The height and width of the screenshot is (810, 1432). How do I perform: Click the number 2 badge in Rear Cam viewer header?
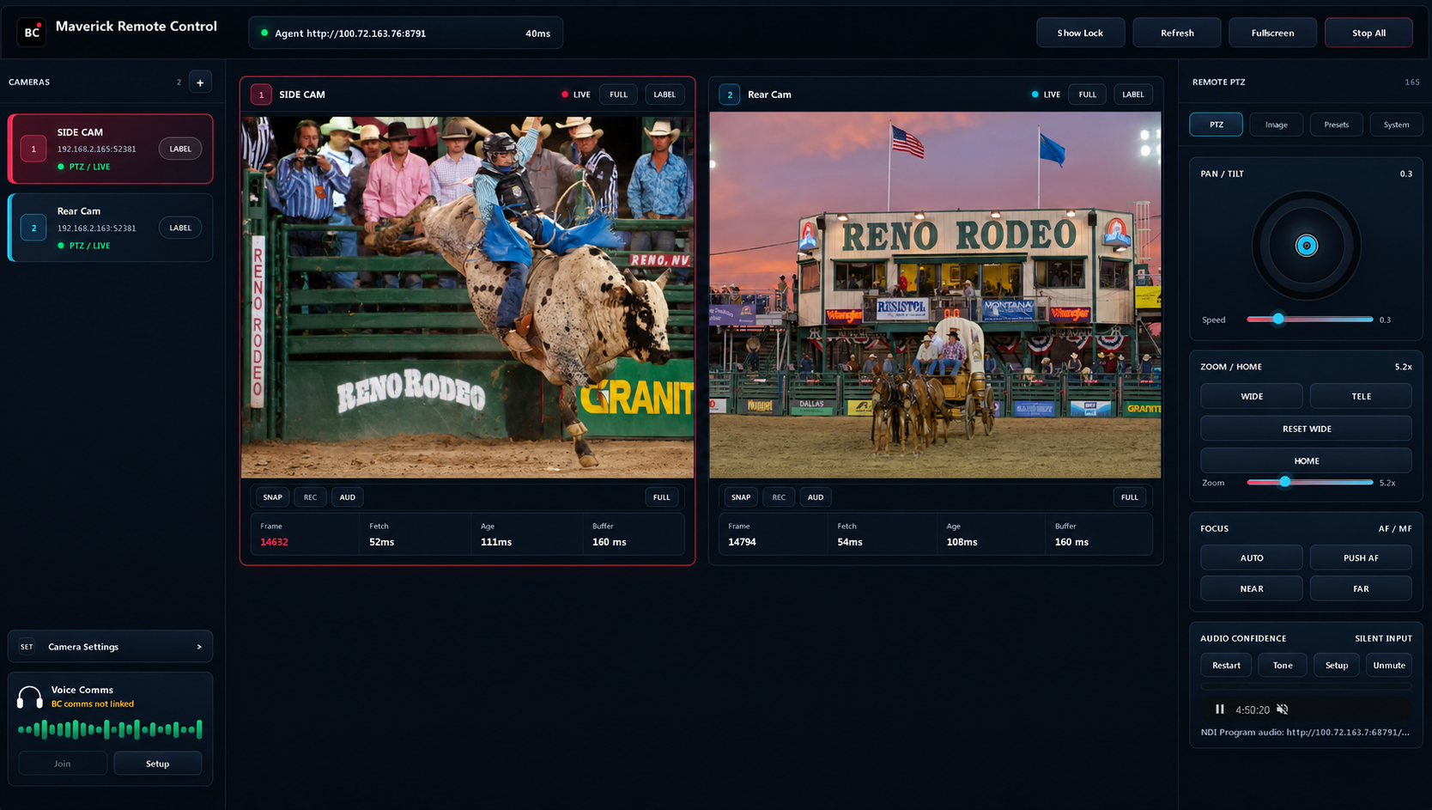point(730,94)
